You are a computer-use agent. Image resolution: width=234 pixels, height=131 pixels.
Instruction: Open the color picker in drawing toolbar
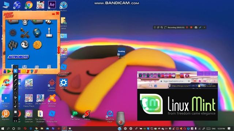15,112
